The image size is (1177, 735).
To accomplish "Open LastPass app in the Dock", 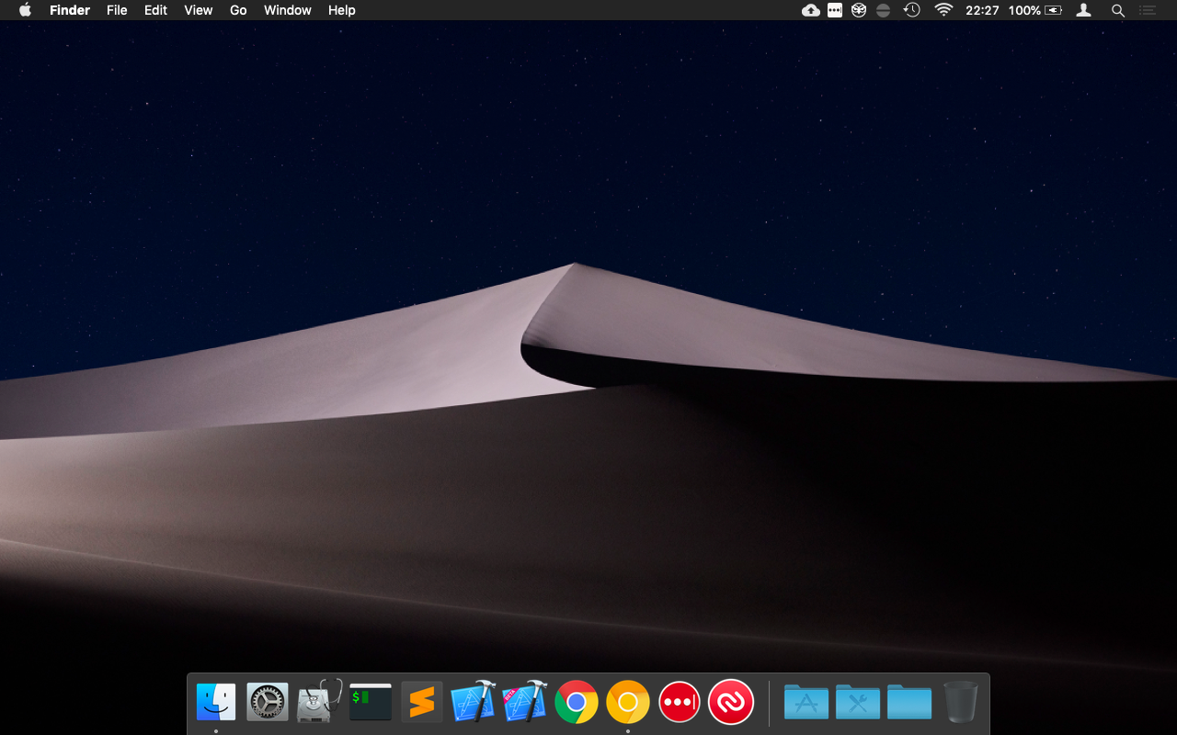I will click(680, 703).
